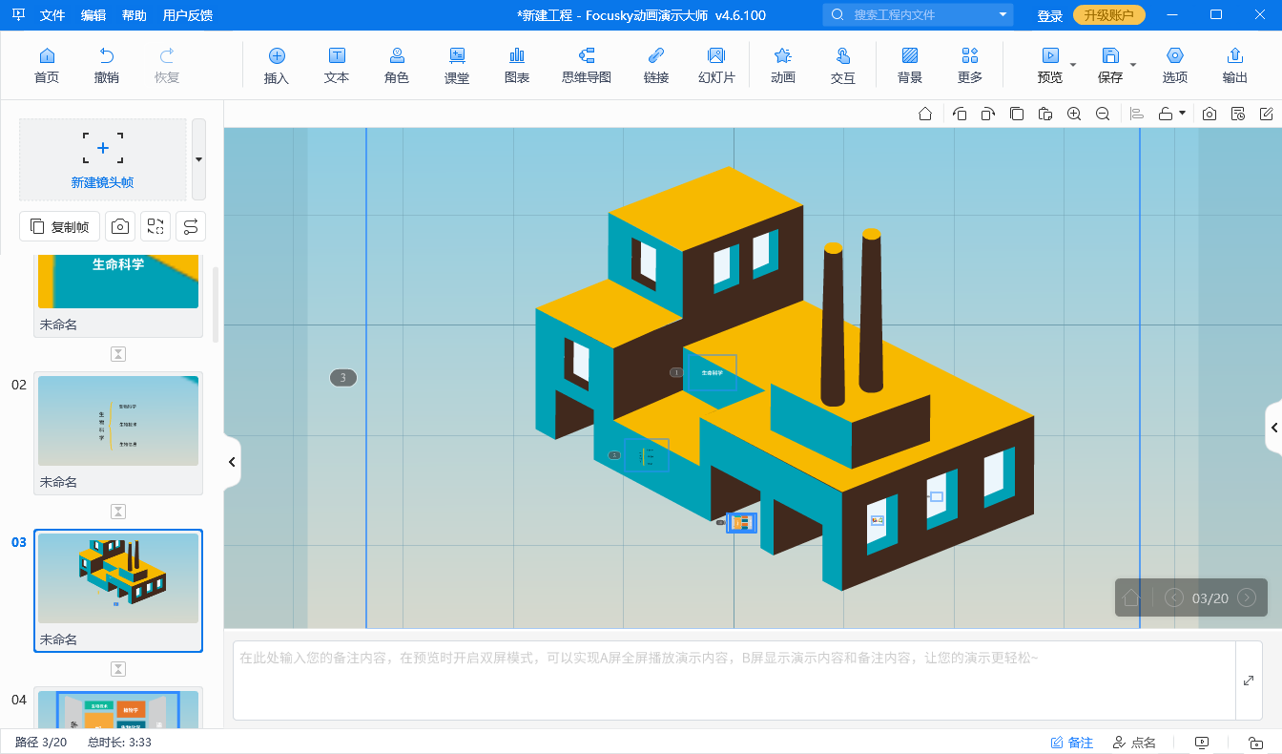This screenshot has height=754, width=1282.
Task: Collapse the left frame panel arrow
Action: (232, 462)
